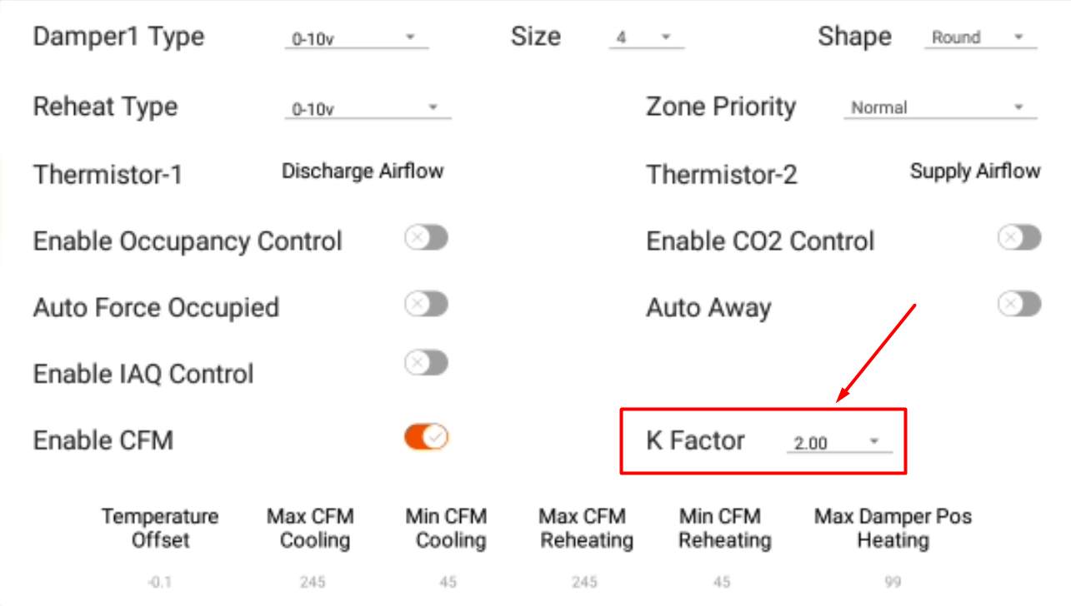
Task: Open the Damper1 Type dropdown
Action: [357, 37]
